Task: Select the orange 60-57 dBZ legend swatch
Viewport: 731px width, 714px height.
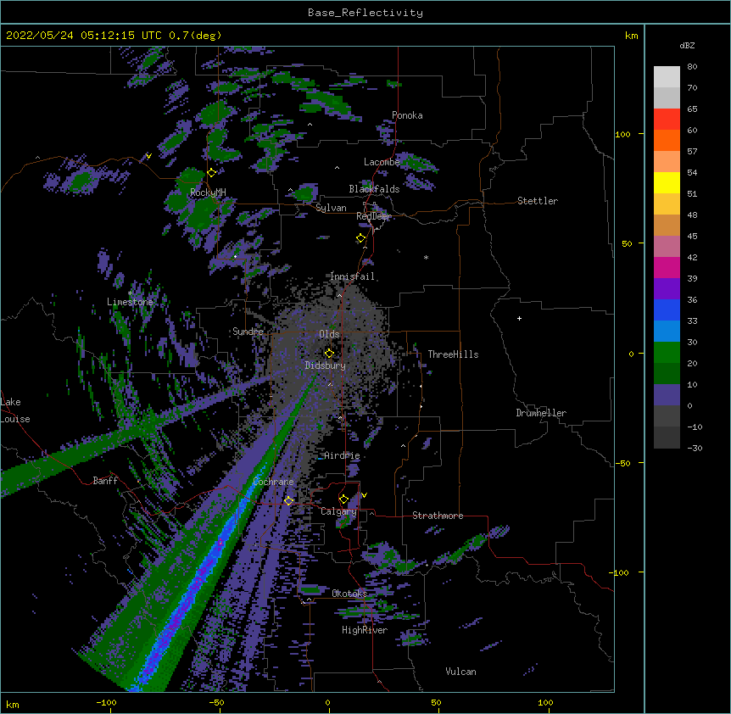Action: click(x=667, y=140)
